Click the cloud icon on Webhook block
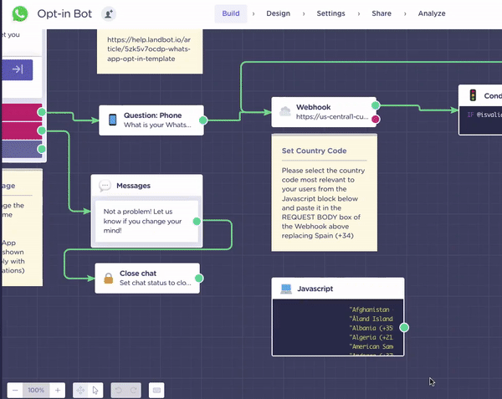The height and width of the screenshot is (399, 502). click(x=285, y=111)
